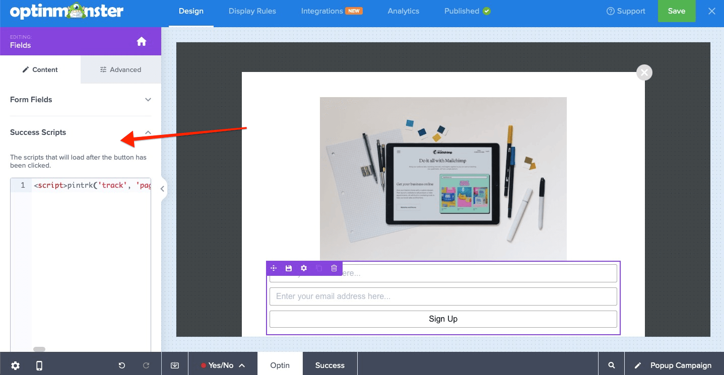724x375 pixels.
Task: Click the search magnifier icon in bottom bar
Action: (611, 365)
